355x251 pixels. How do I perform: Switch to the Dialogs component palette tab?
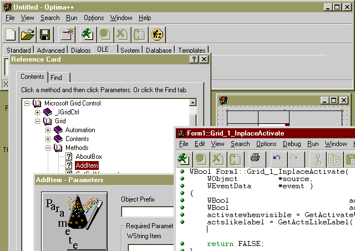81,50
